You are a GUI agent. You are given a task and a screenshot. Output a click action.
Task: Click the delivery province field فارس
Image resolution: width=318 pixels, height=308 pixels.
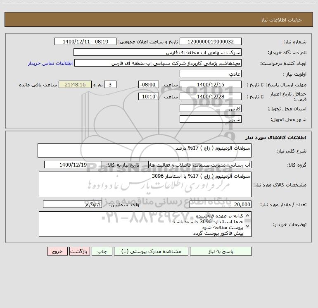point(211,108)
